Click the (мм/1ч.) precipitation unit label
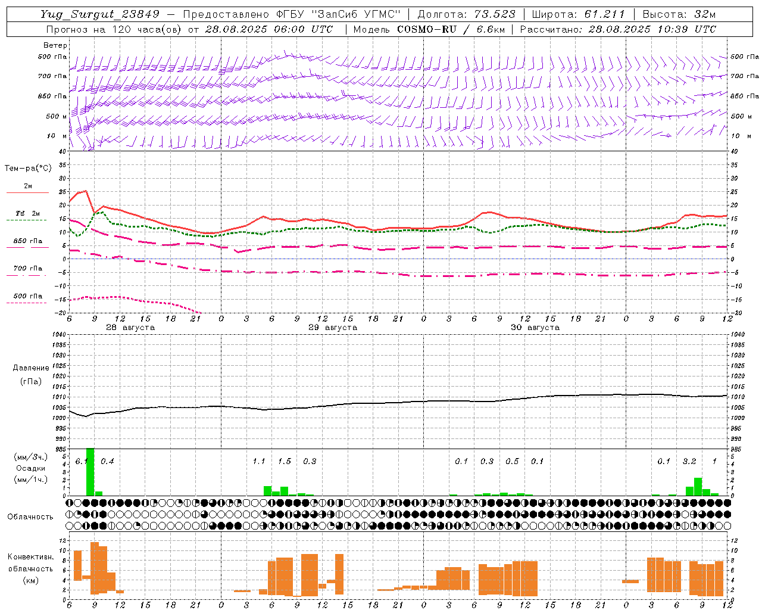The height and width of the screenshot is (610, 762). point(31,480)
